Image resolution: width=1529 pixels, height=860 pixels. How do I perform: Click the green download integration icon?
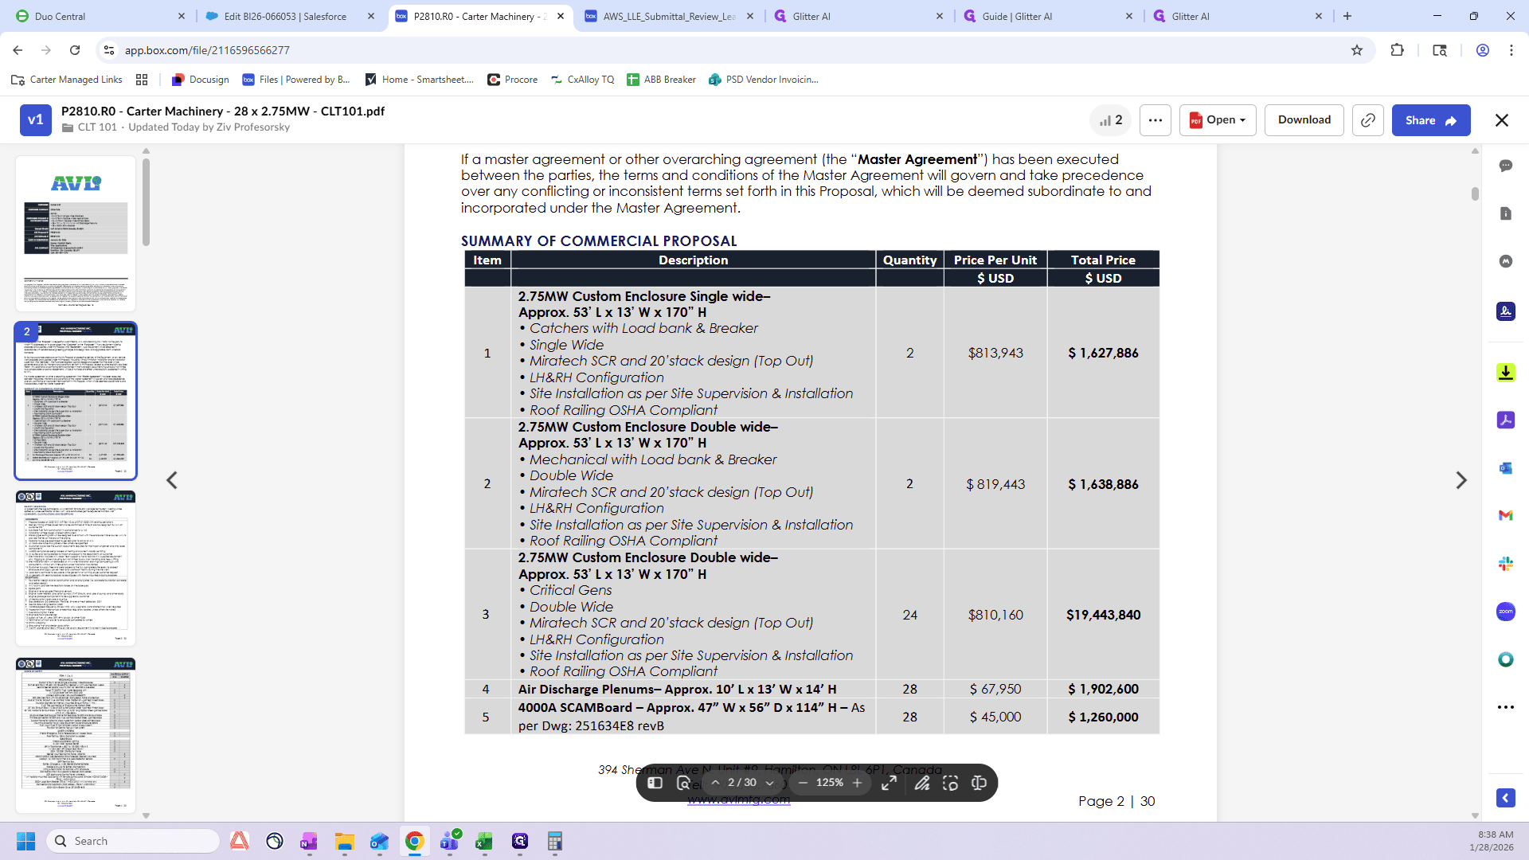click(1505, 372)
